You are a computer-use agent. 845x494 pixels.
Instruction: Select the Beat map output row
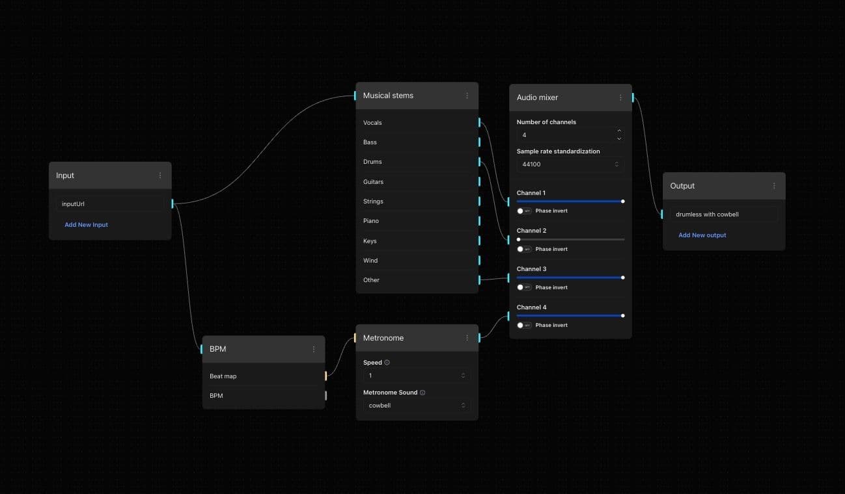tap(263, 376)
